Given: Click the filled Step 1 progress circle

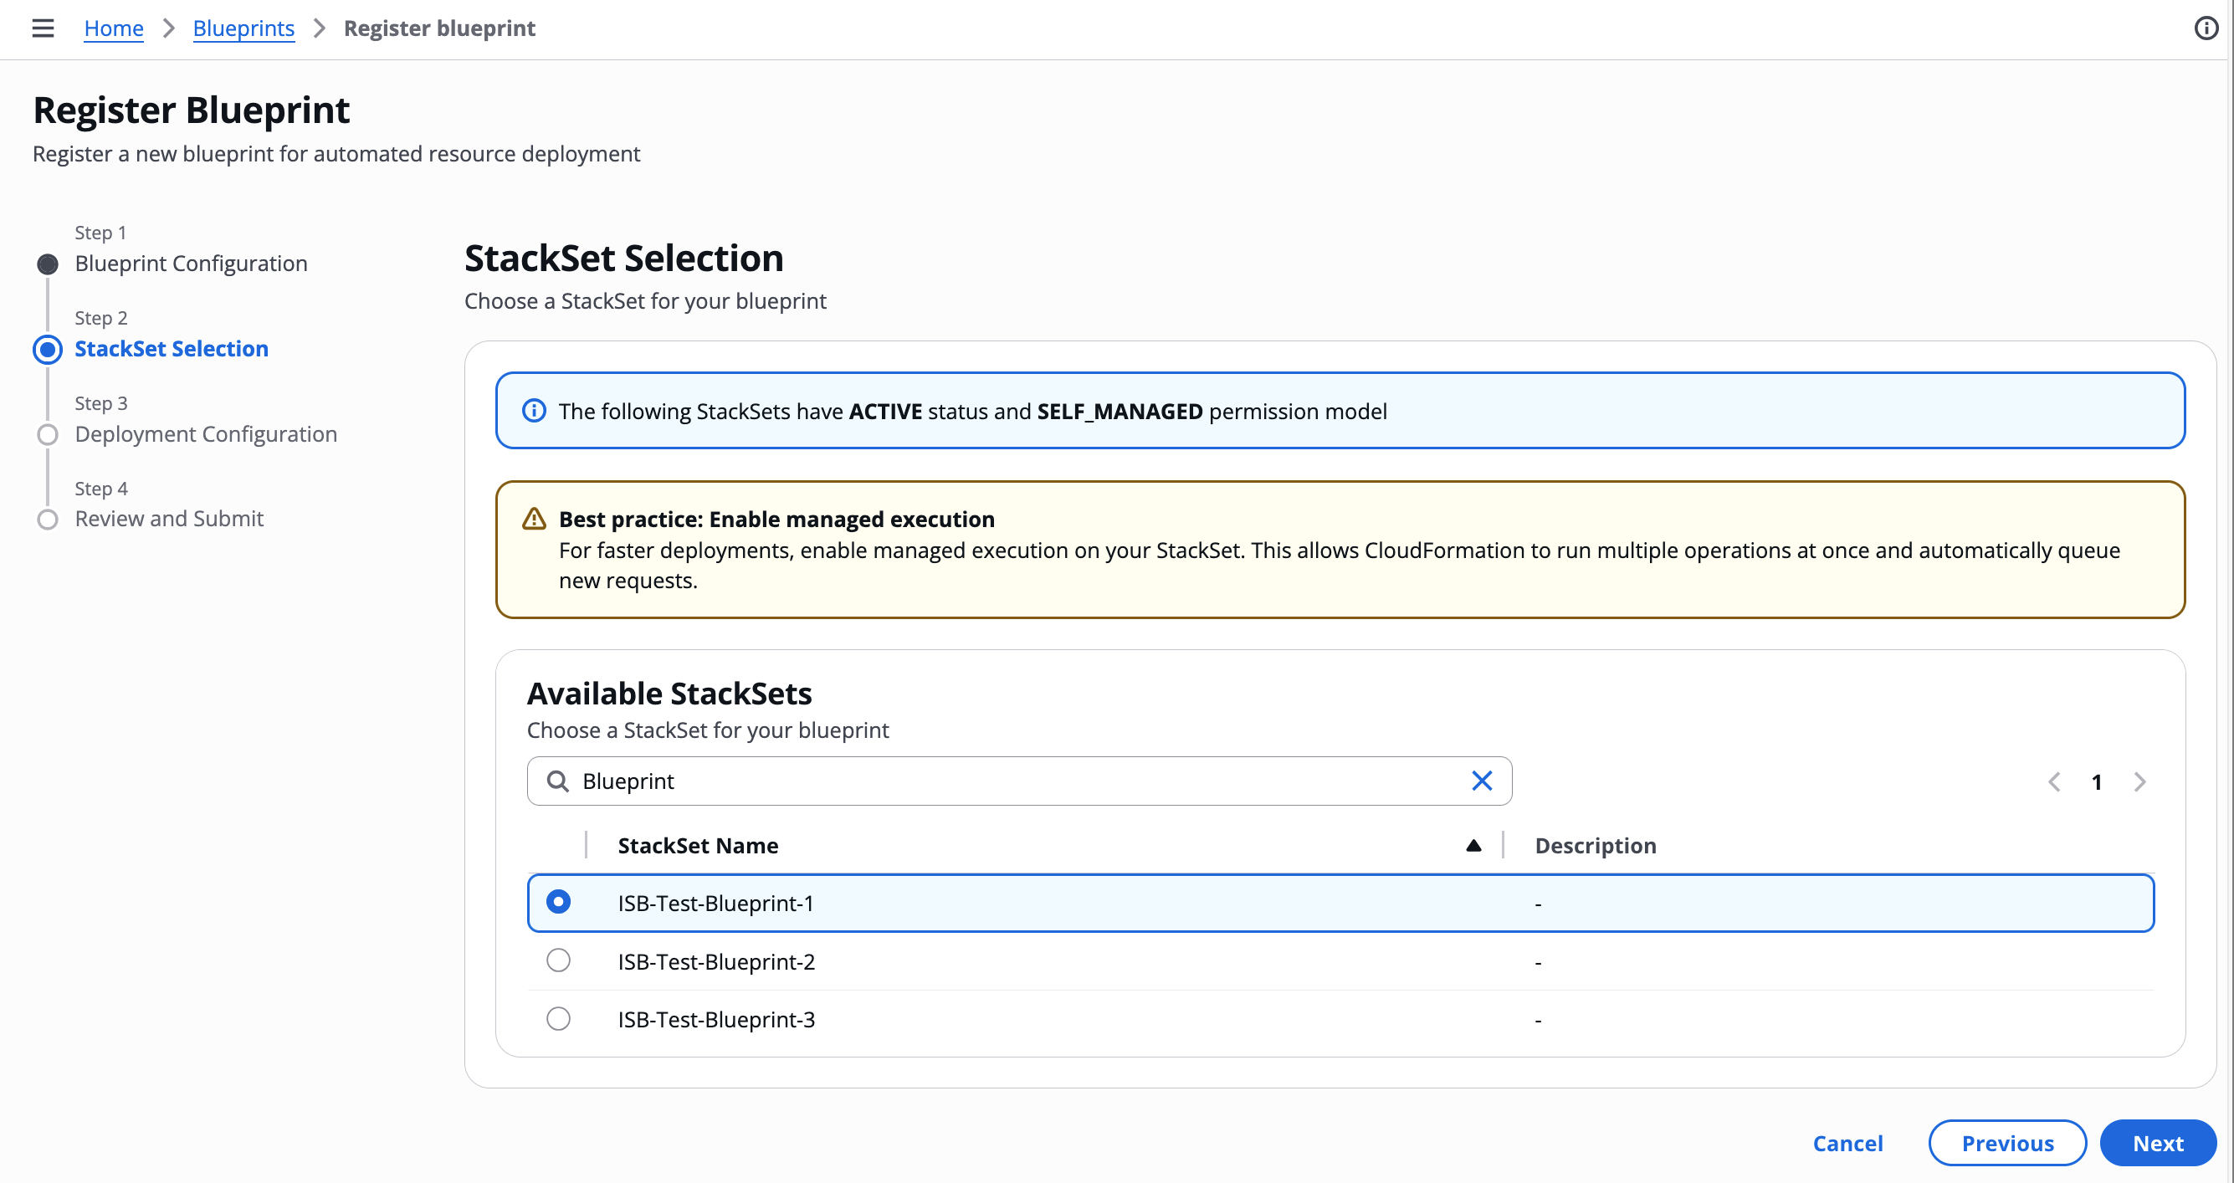Looking at the screenshot, I should pos(47,264).
